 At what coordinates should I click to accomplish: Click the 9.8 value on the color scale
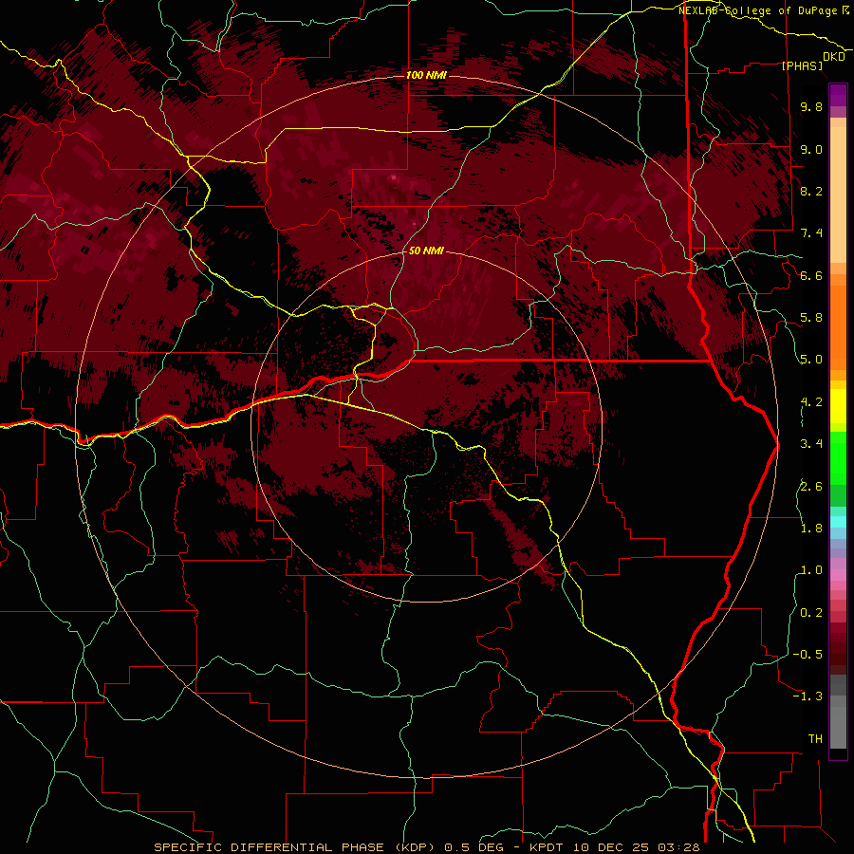click(x=811, y=106)
